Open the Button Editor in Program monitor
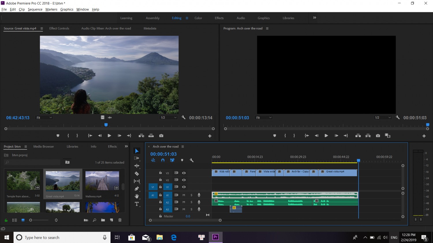The height and width of the screenshot is (243, 433). (x=424, y=136)
